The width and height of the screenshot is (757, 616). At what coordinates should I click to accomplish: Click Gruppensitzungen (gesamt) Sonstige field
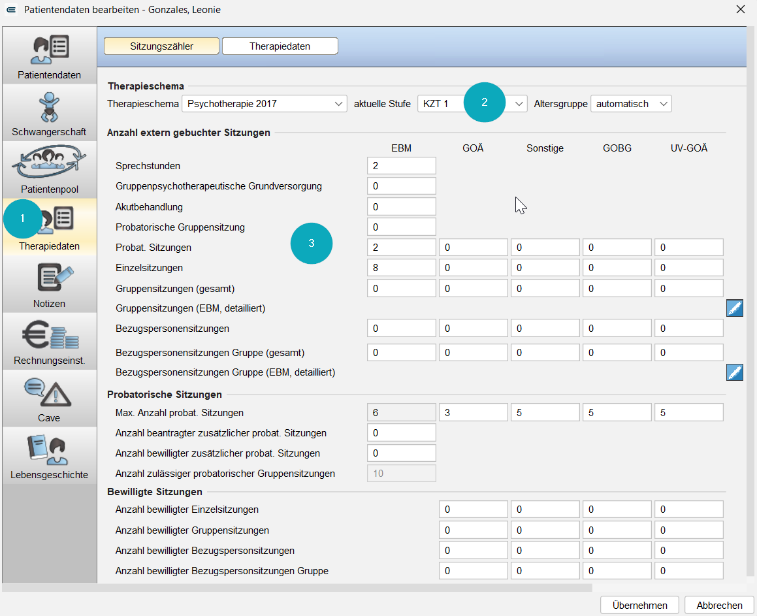(x=545, y=288)
